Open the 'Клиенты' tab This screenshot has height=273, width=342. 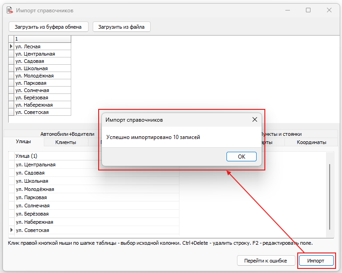pyautogui.click(x=66, y=142)
